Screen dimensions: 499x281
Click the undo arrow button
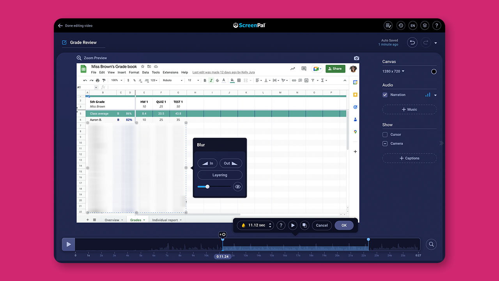(x=412, y=43)
